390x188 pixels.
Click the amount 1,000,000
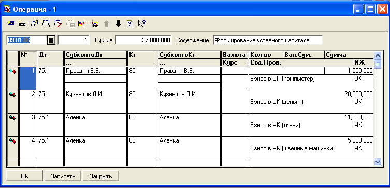click(x=360, y=71)
